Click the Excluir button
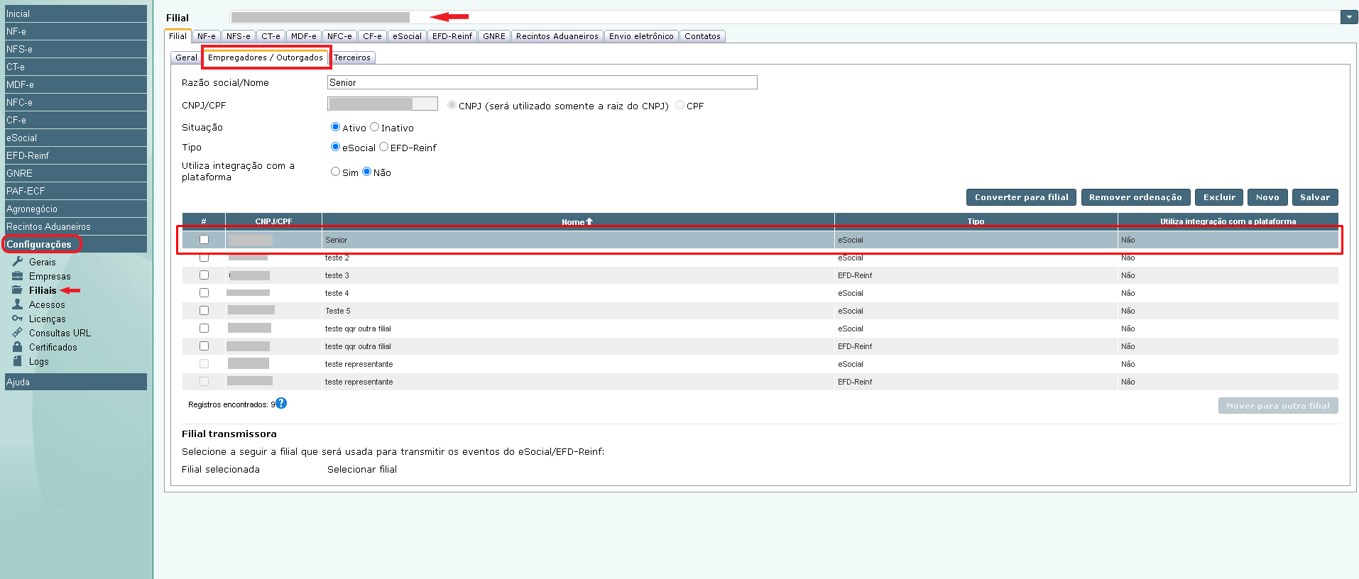1359x579 pixels. [1219, 197]
